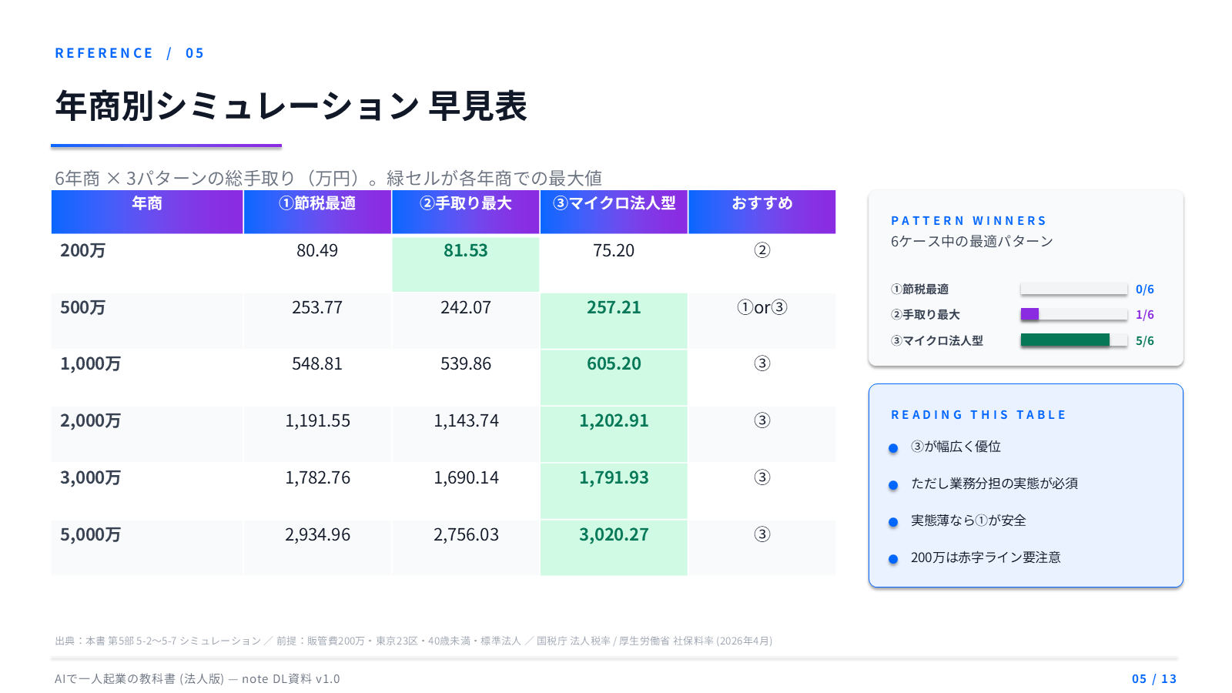Click the ①節税最適 column header
This screenshot has width=1232, height=693.
317,212
